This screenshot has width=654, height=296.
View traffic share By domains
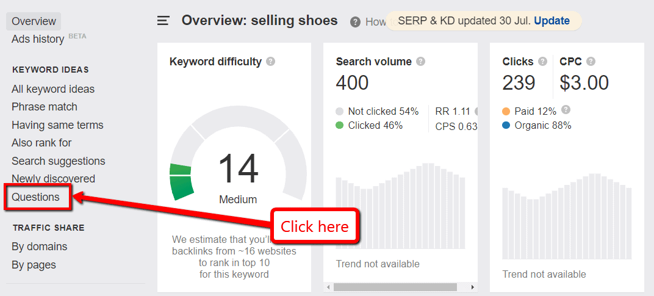click(40, 247)
